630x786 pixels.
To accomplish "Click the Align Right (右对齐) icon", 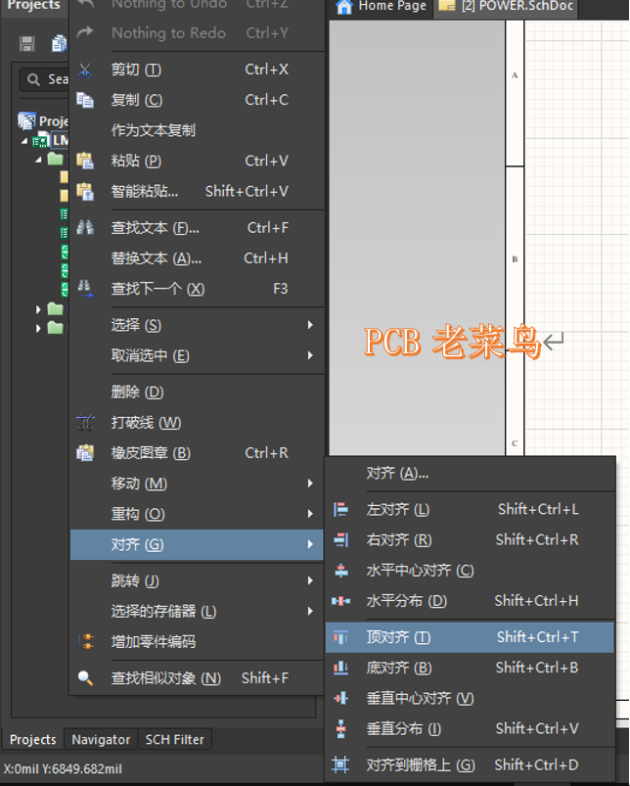I will (x=340, y=539).
